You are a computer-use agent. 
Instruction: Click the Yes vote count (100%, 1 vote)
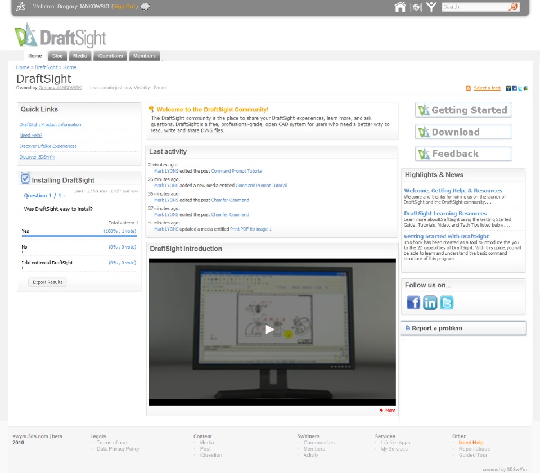[x=120, y=231]
